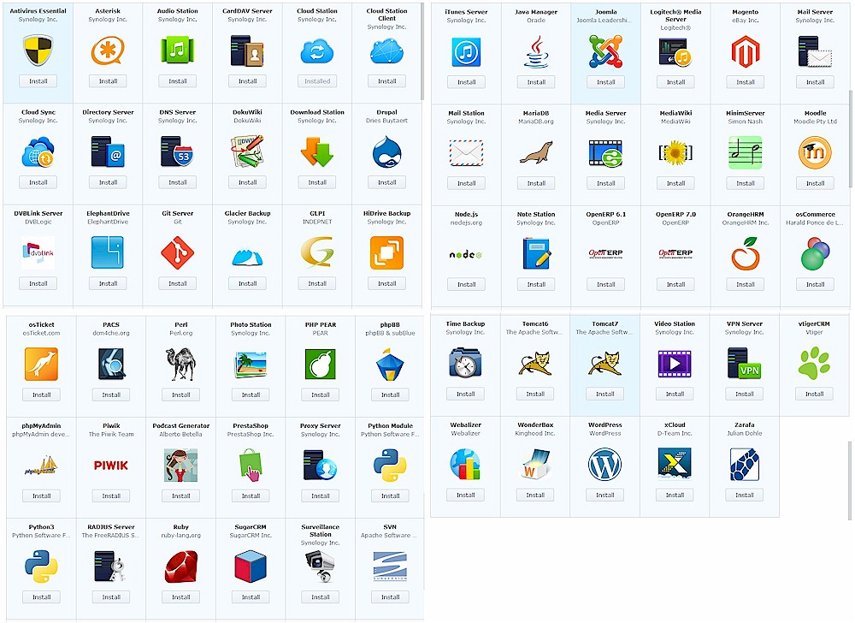This screenshot has width=855, height=623.
Task: Click the Antivirus Essential shield icon
Action: tap(38, 50)
